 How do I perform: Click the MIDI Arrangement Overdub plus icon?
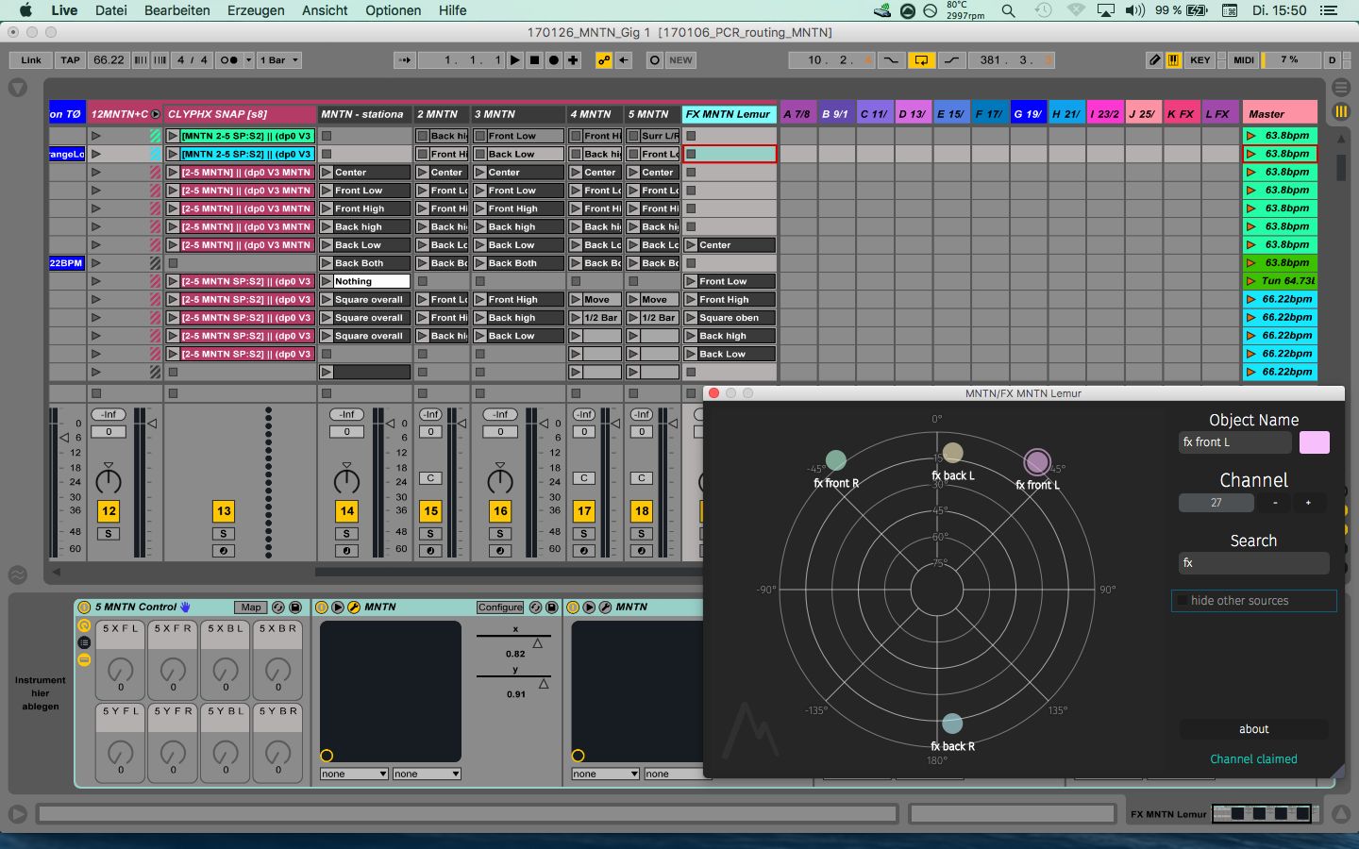pyautogui.click(x=573, y=59)
